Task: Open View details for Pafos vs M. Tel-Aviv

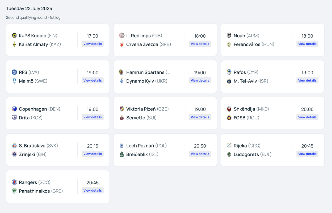Action: pyautogui.click(x=307, y=80)
